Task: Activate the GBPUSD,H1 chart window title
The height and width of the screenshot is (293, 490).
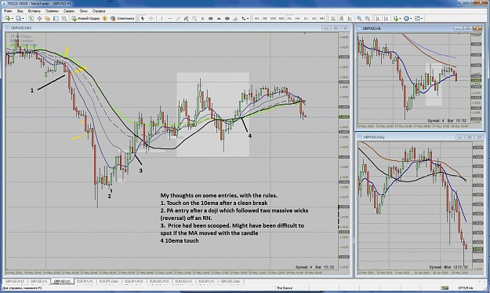Action: (x=372, y=28)
